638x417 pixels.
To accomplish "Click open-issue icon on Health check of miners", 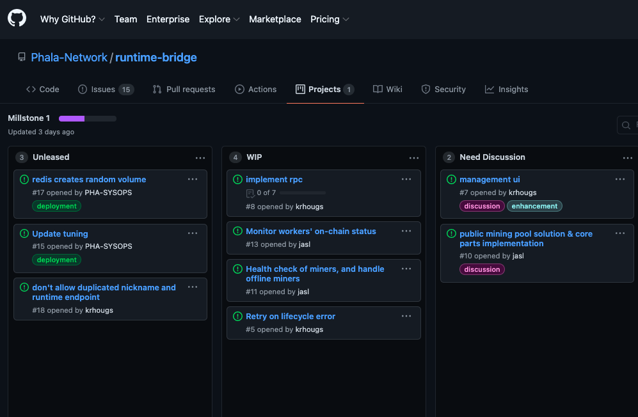I will pos(237,269).
